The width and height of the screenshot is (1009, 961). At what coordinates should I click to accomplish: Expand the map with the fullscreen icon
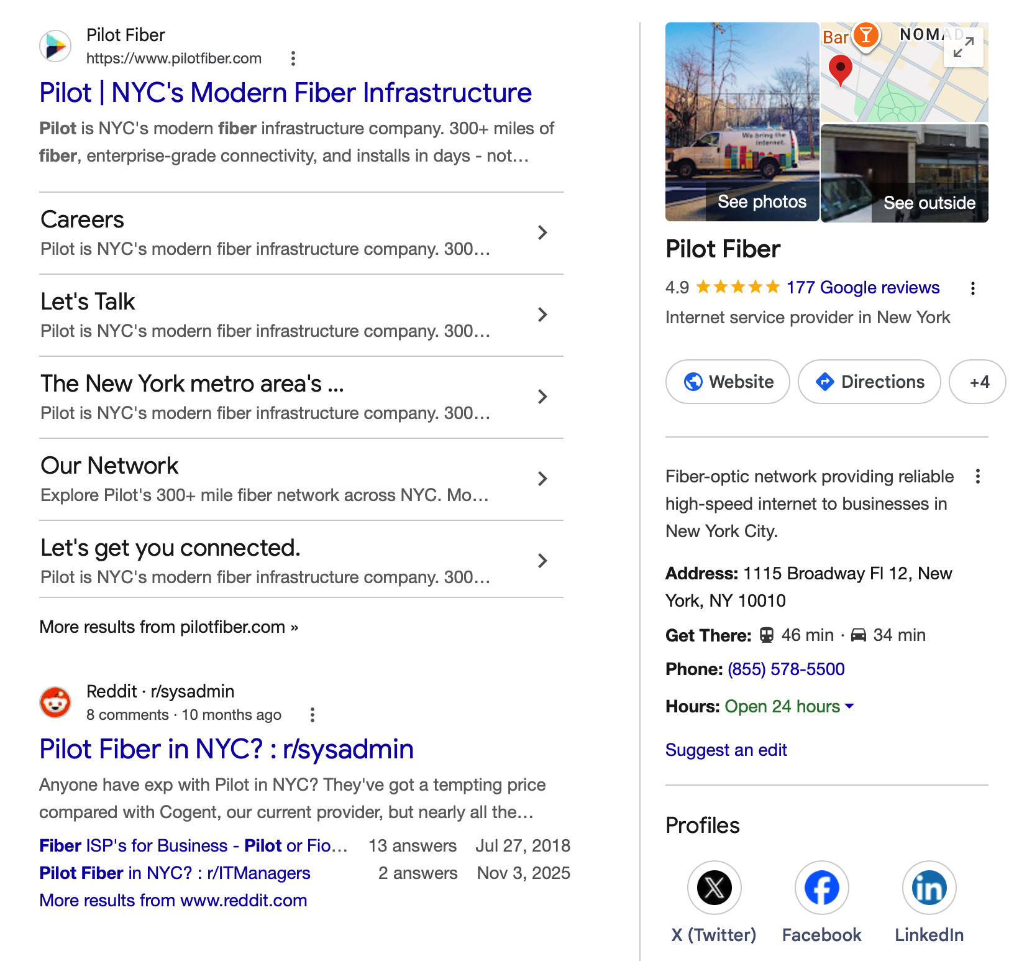963,47
